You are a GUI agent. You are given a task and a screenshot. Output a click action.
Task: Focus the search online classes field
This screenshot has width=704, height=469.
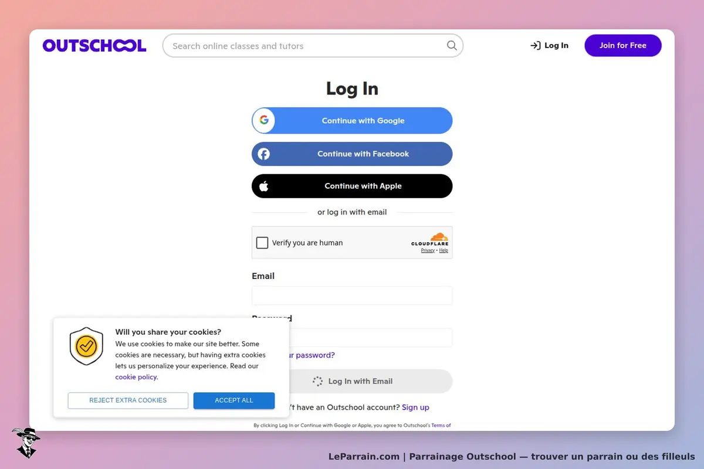313,46
